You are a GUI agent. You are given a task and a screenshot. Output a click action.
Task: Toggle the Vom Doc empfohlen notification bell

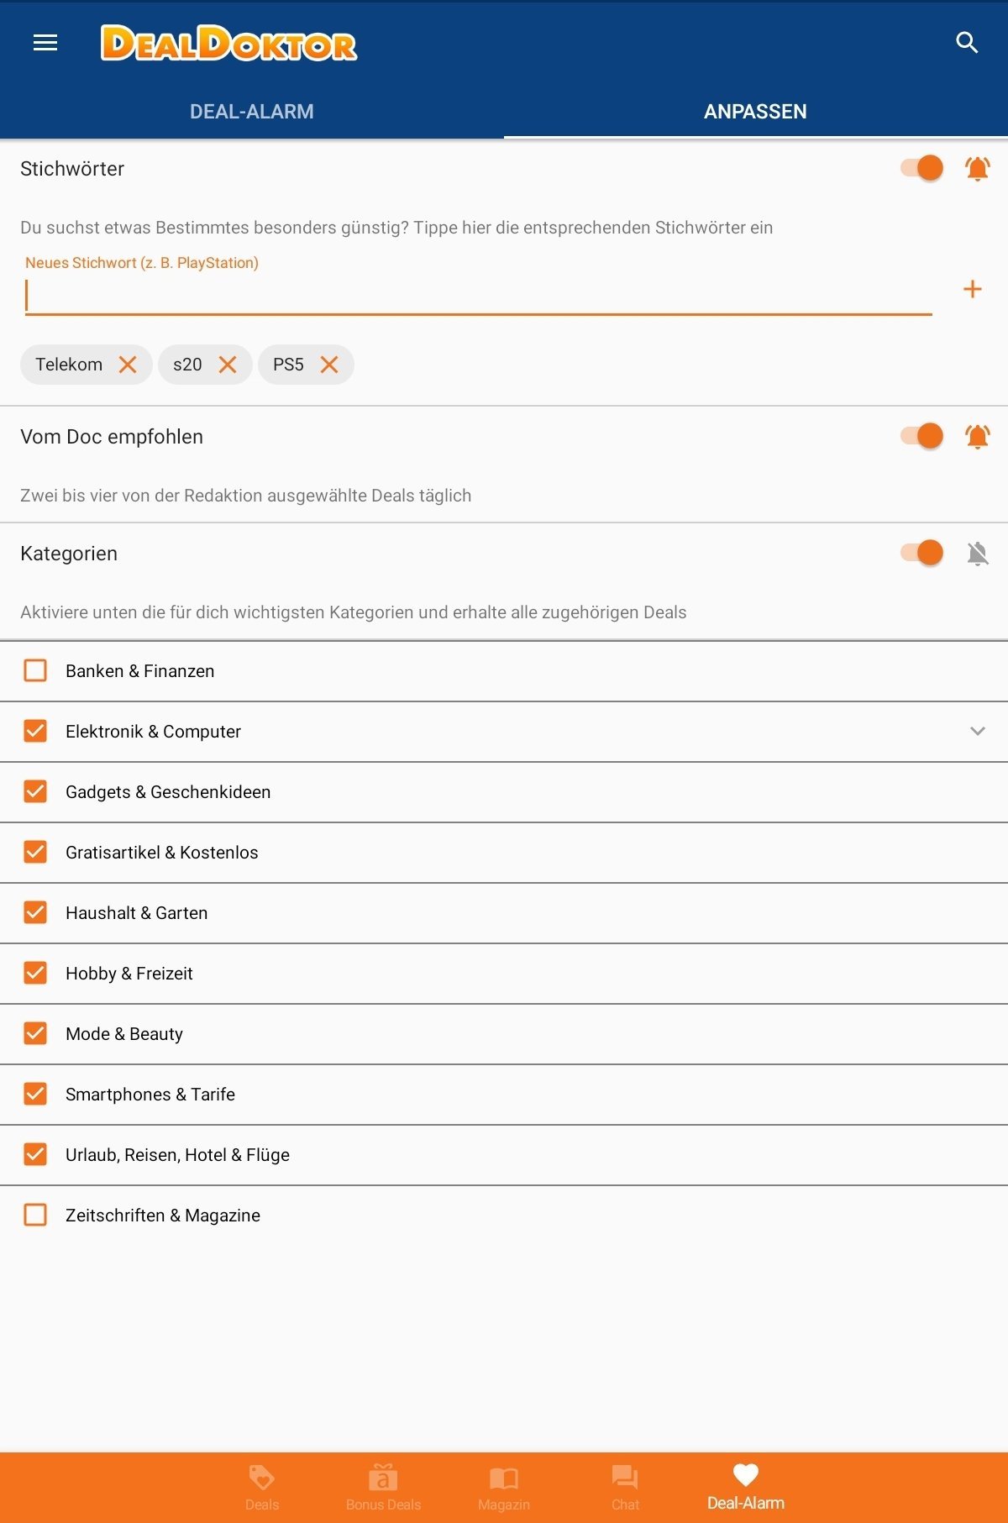[977, 436]
